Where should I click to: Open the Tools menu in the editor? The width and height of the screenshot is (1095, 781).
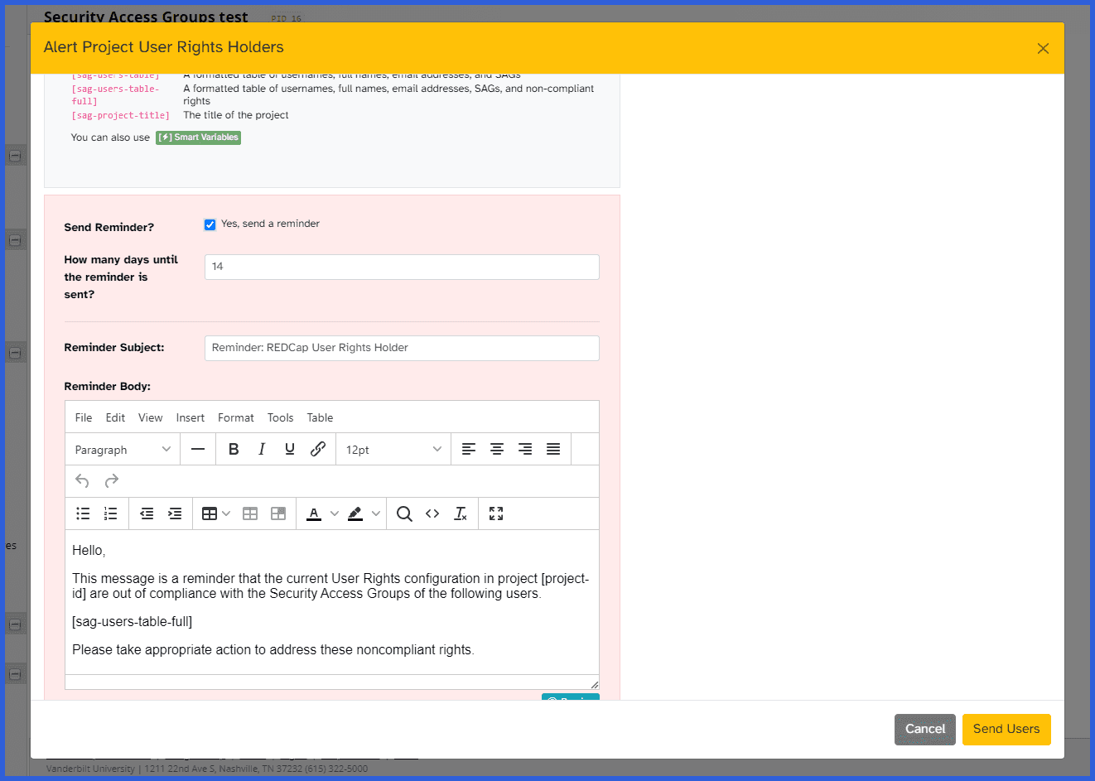pyautogui.click(x=280, y=417)
